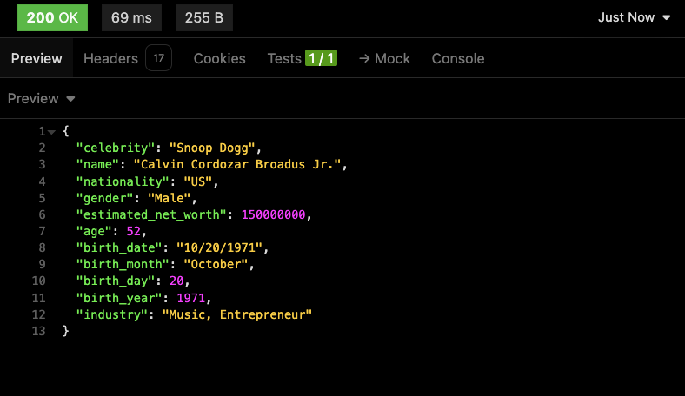Click the "nationality" key

[x=123, y=181]
